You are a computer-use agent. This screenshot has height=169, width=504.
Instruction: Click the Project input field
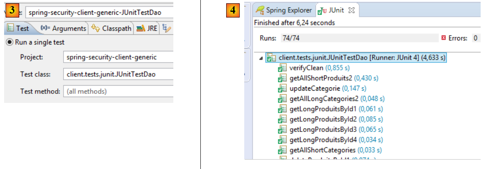click(x=118, y=57)
